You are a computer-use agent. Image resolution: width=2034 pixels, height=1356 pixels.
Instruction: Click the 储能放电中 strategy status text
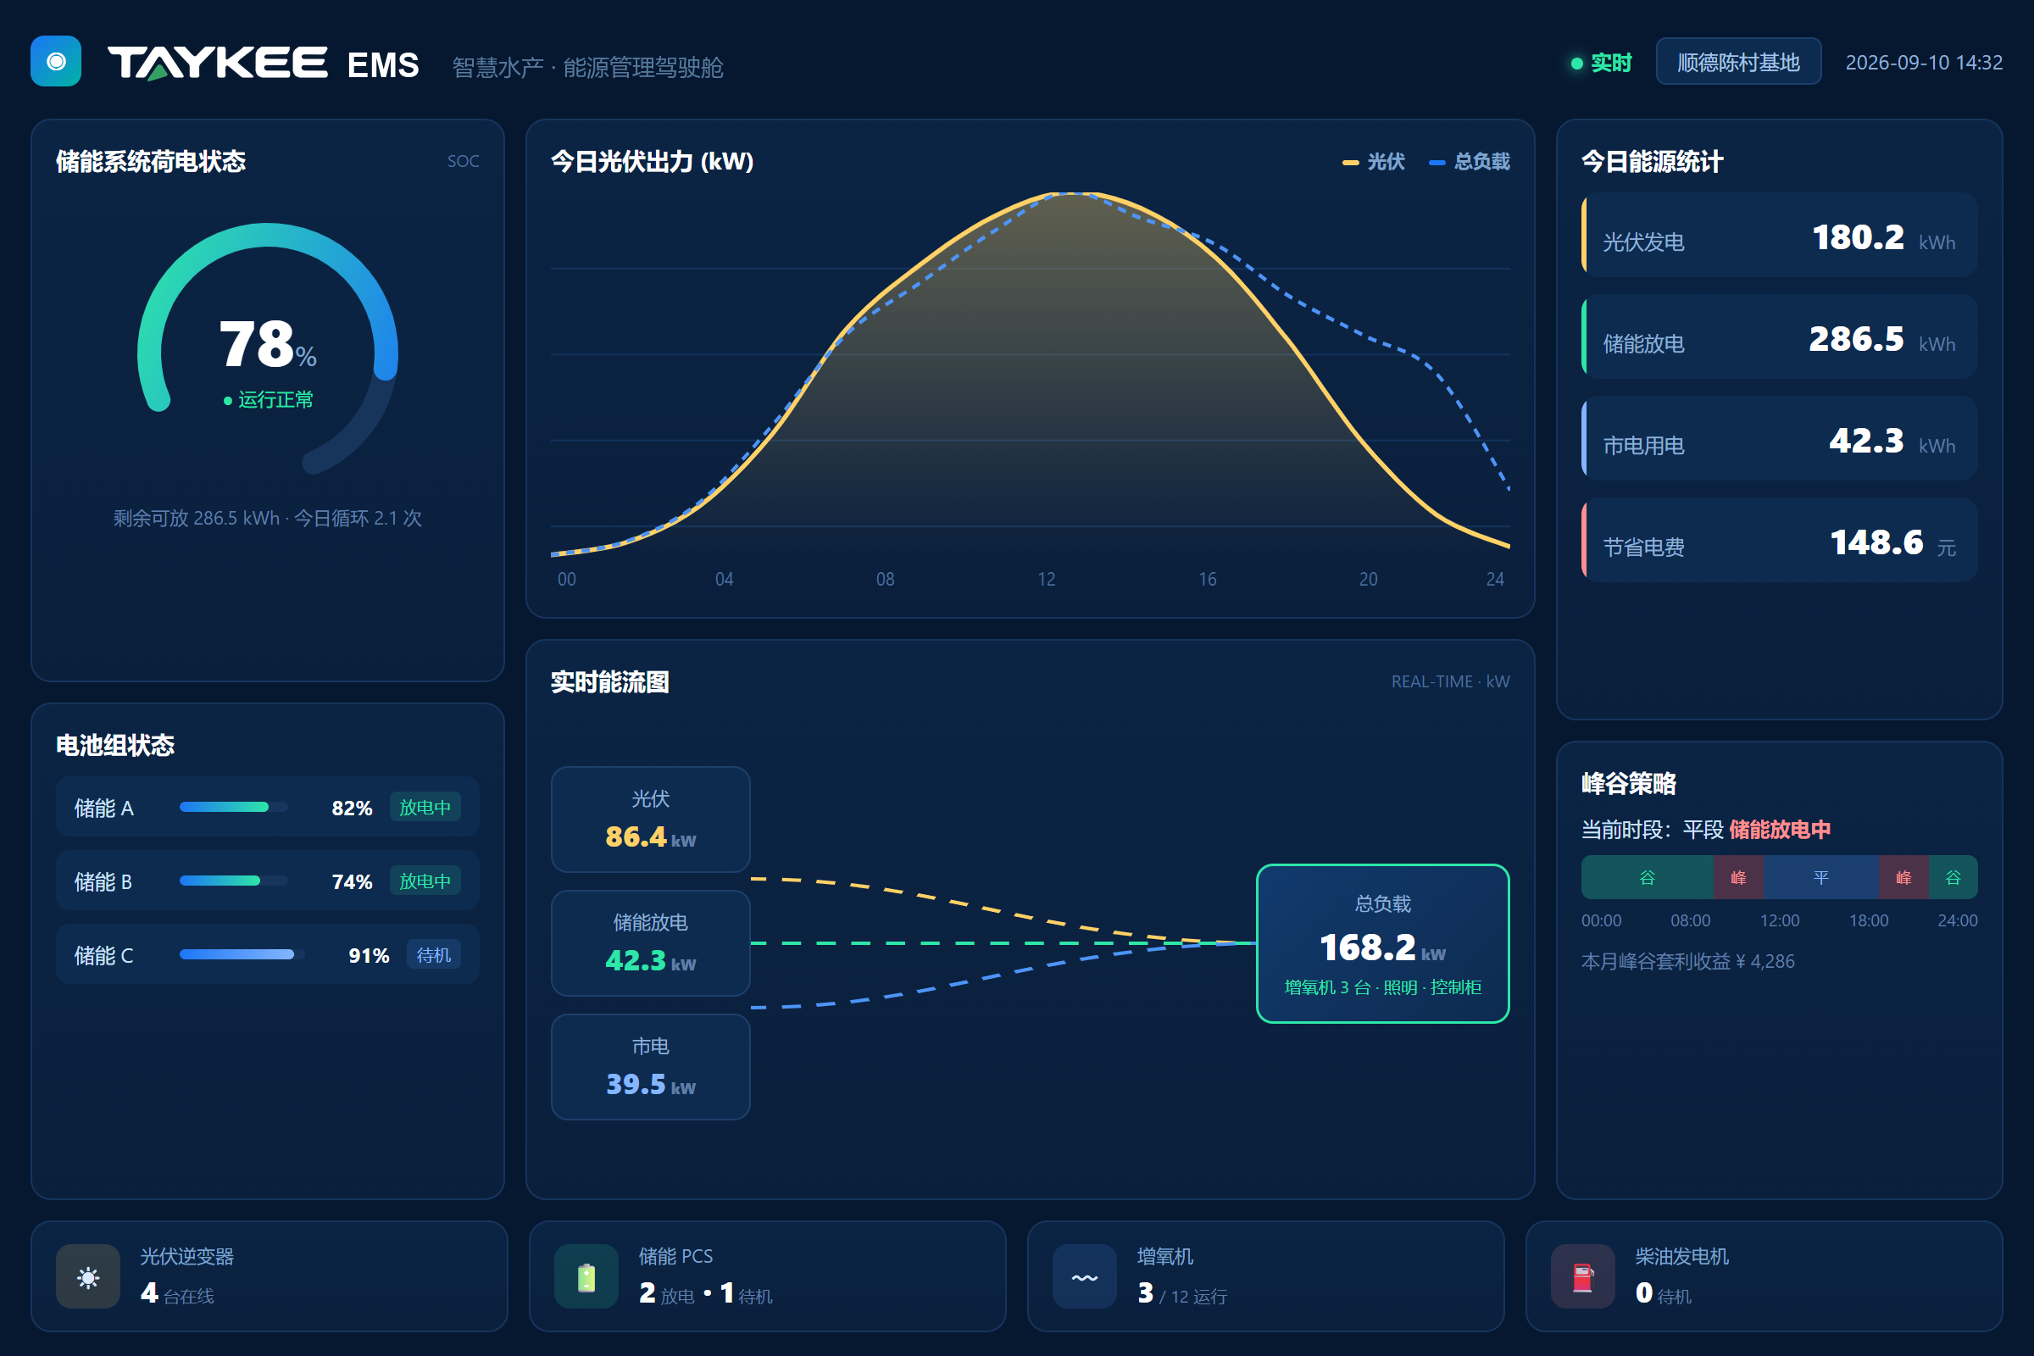1780,830
